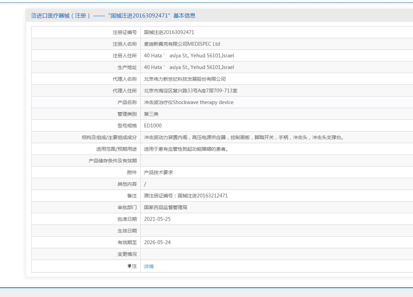
Task: Click the structure description starting with 冲击波动力装置内阁
Action: tap(245, 137)
